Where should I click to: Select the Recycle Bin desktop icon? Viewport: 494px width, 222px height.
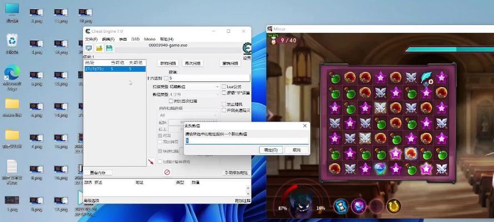[x=12, y=44]
